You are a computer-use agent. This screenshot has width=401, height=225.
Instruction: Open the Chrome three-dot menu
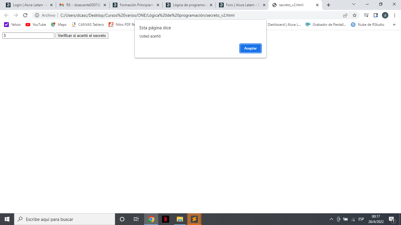tap(395, 15)
